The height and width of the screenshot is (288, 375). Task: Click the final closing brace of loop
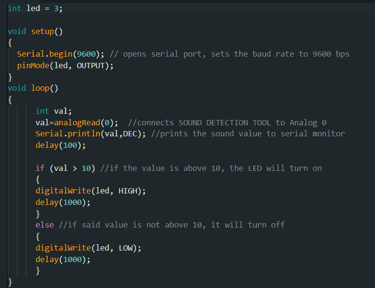(10, 282)
